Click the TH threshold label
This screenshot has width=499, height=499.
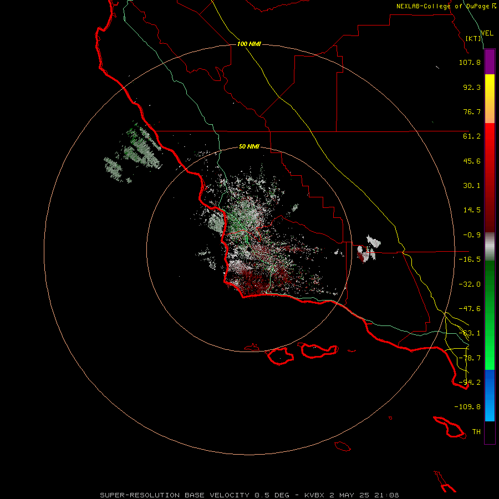(x=476, y=432)
